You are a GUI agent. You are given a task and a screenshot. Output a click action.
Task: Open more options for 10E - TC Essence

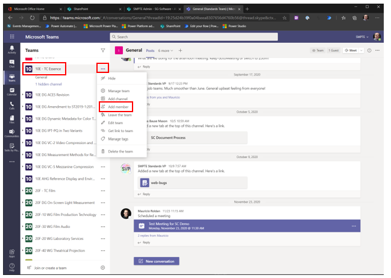103,69
